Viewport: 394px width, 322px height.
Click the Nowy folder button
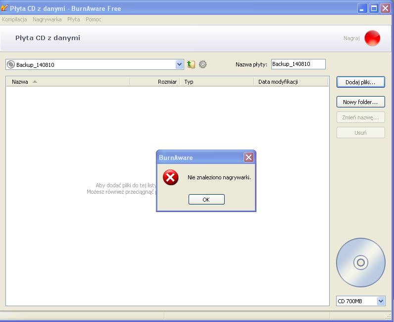[x=360, y=102]
